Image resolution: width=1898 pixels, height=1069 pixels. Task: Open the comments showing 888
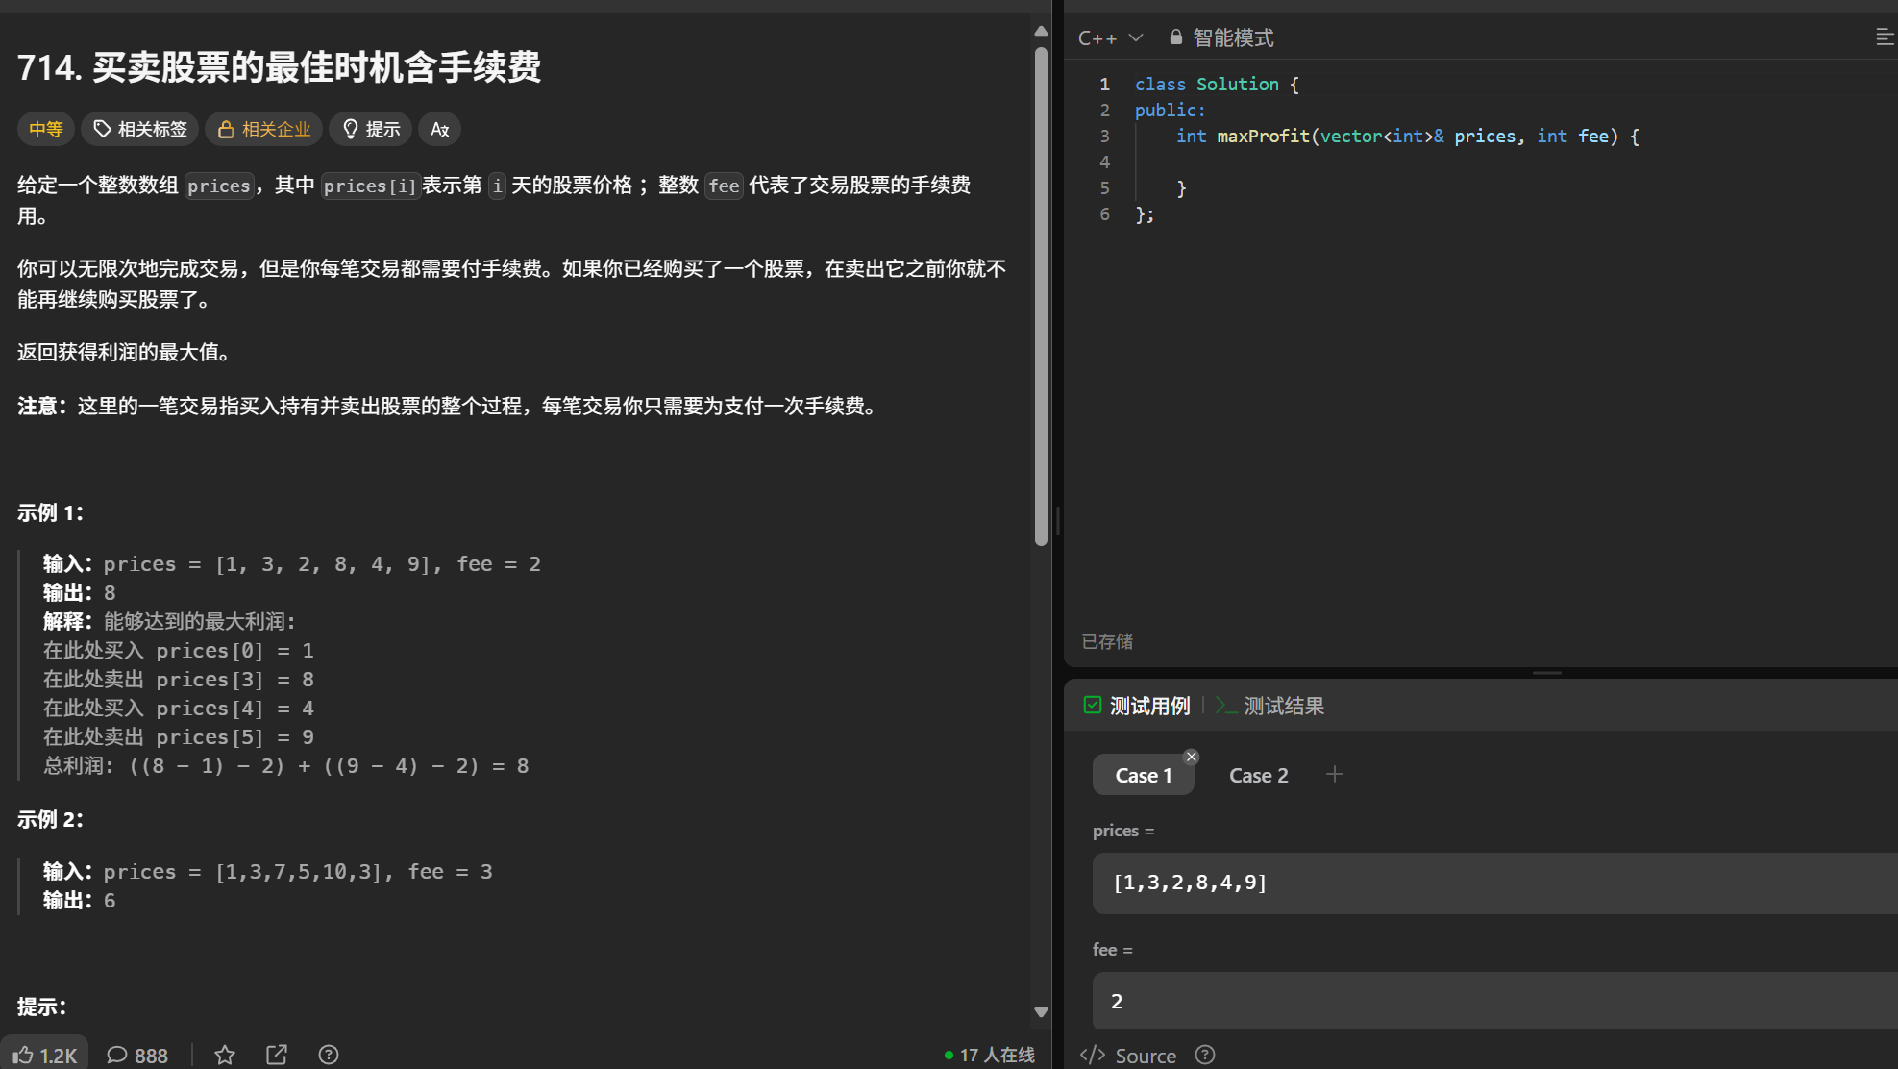pyautogui.click(x=137, y=1055)
